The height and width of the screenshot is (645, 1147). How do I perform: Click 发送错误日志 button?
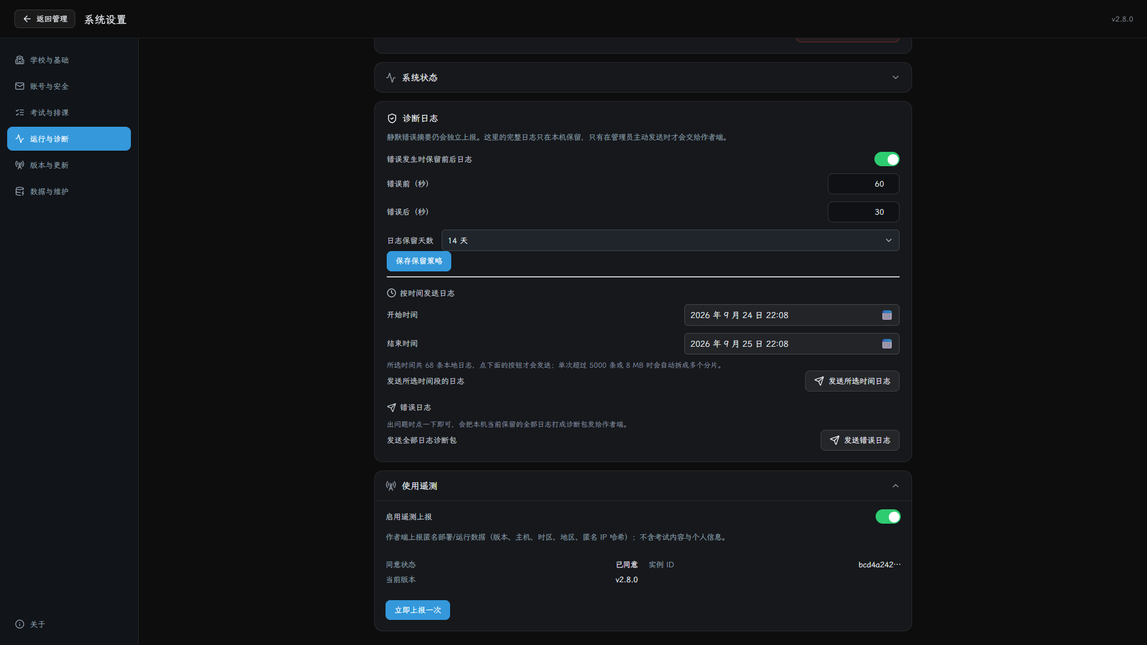[860, 441]
